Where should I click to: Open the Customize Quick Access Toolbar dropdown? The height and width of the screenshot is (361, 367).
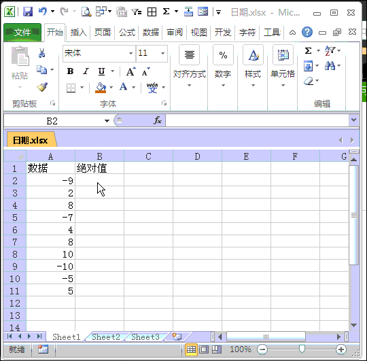click(218, 12)
